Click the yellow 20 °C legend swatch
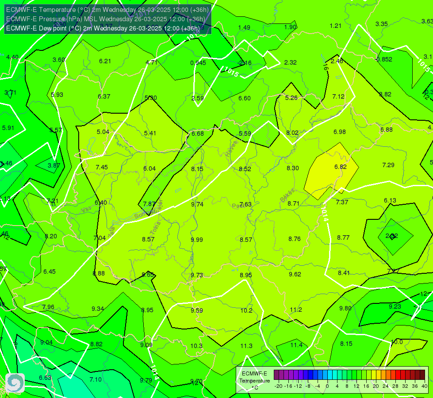Viewport: 433px width, 398px height. [374, 375]
